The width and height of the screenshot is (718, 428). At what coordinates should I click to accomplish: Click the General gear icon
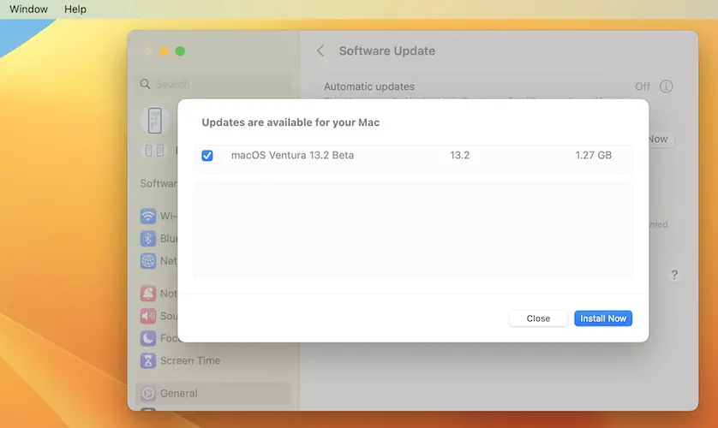(x=148, y=394)
